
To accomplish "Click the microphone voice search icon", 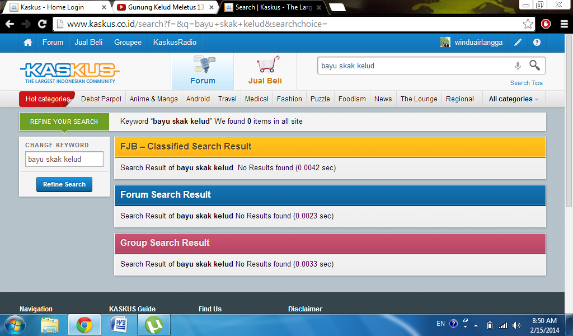I will point(518,66).
